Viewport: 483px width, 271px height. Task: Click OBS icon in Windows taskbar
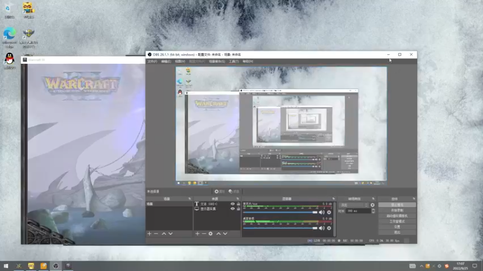point(56,266)
